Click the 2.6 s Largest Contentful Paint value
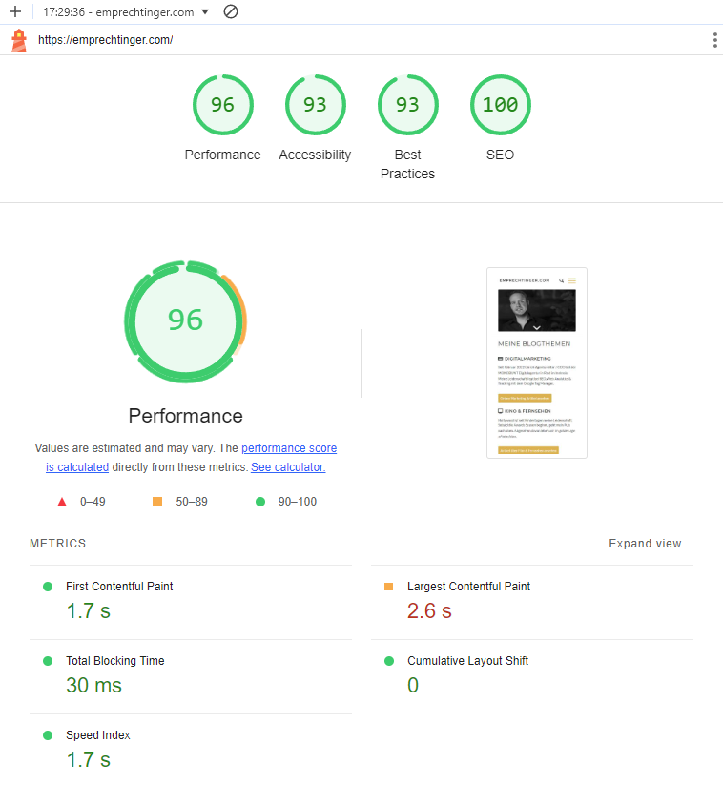723x785 pixels. (429, 611)
